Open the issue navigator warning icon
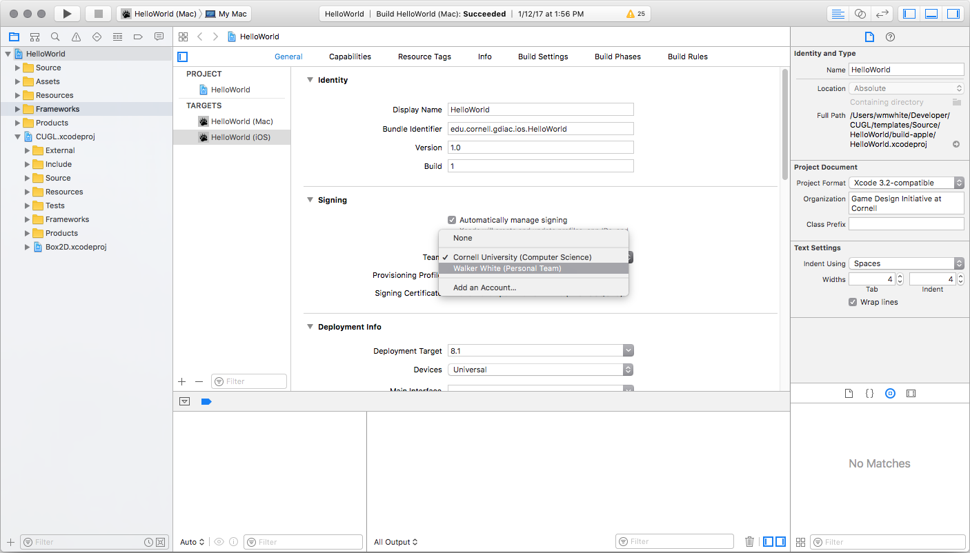The width and height of the screenshot is (970, 553). click(x=76, y=37)
